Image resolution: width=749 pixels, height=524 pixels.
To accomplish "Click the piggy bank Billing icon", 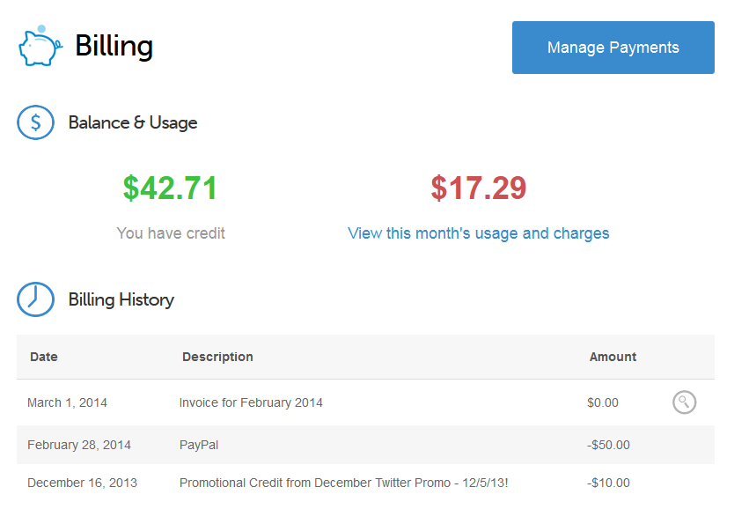I will 40,46.
